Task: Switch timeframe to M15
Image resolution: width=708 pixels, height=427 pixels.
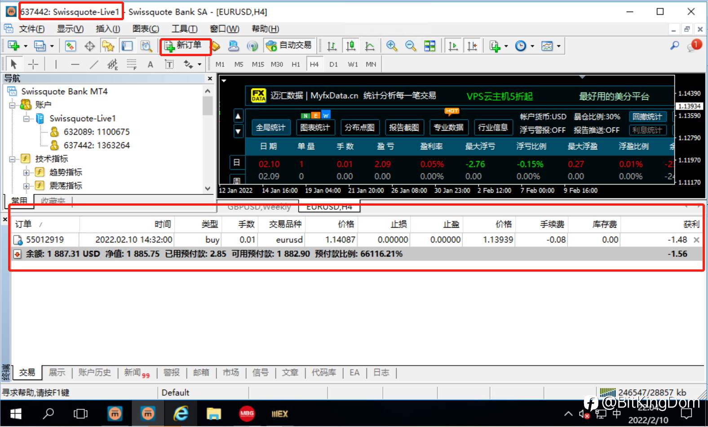Action: (258, 64)
